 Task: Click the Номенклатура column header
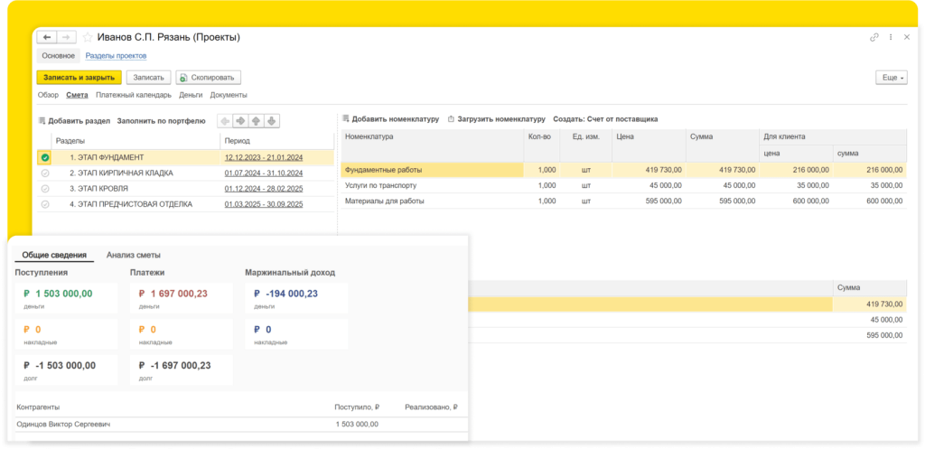[x=433, y=145]
